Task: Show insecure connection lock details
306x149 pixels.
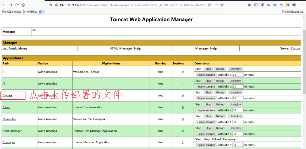Action: 56,5
